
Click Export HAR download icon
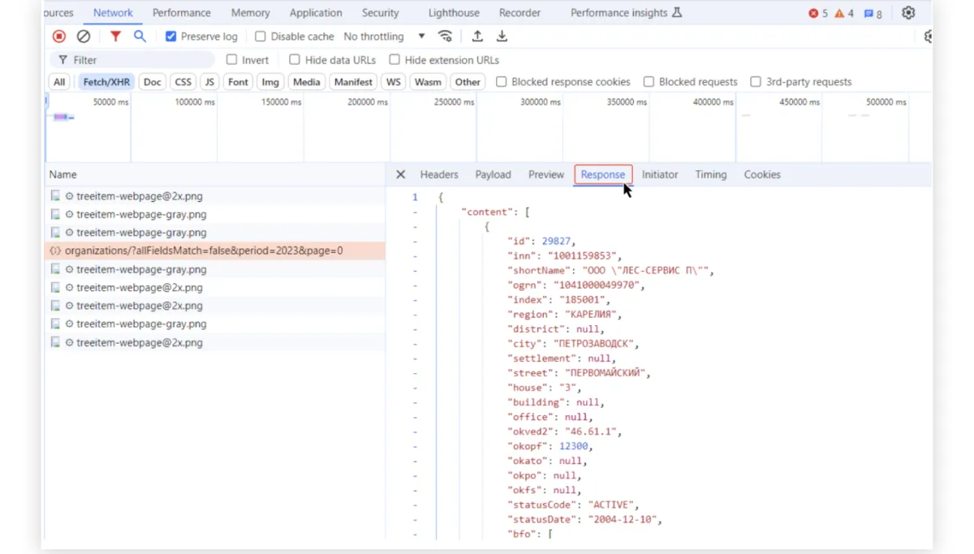click(x=502, y=37)
